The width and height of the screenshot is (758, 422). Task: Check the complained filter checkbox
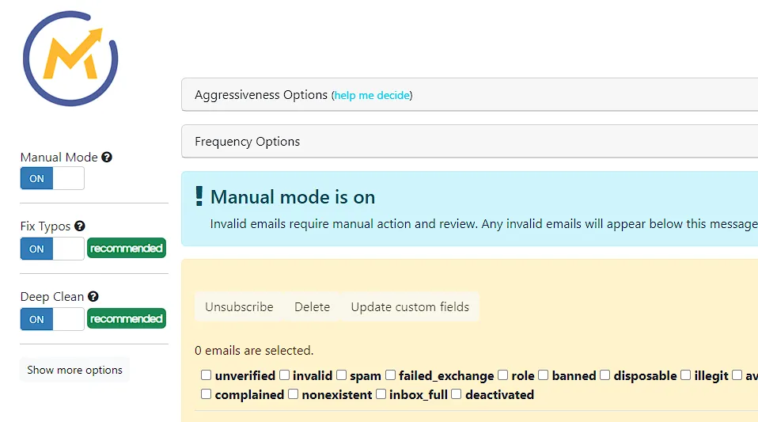[206, 394]
